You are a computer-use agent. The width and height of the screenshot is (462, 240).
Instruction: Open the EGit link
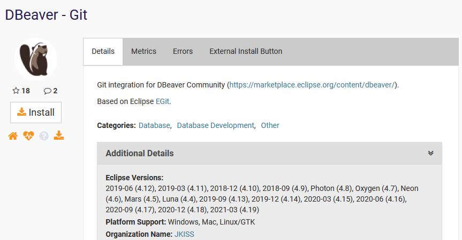pyautogui.click(x=162, y=101)
